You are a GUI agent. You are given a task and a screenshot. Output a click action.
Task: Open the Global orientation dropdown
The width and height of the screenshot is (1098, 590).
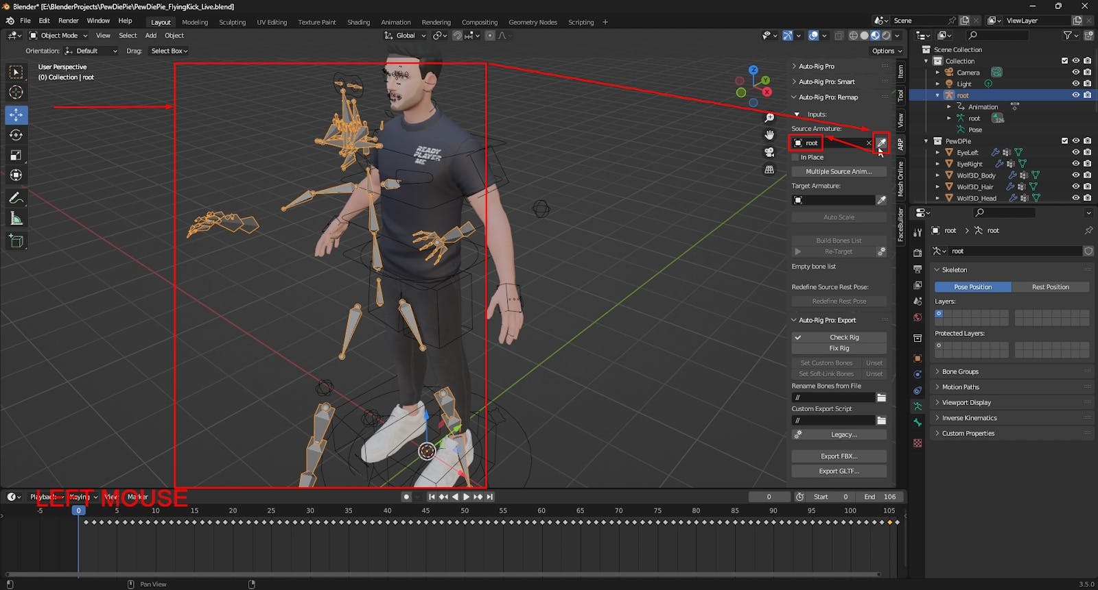point(405,36)
